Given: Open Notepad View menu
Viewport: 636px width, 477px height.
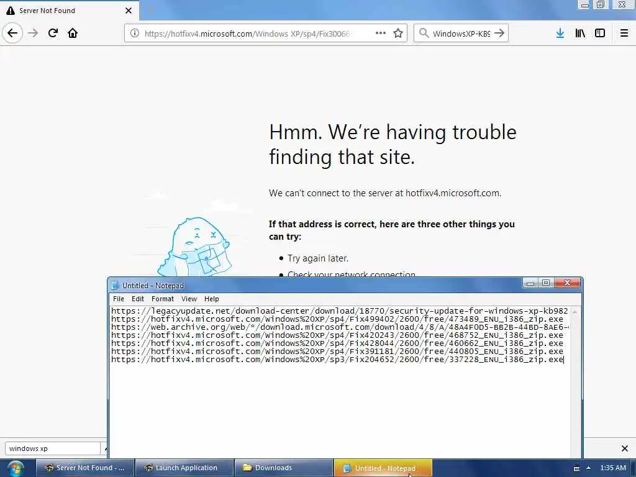Looking at the screenshot, I should [x=189, y=299].
